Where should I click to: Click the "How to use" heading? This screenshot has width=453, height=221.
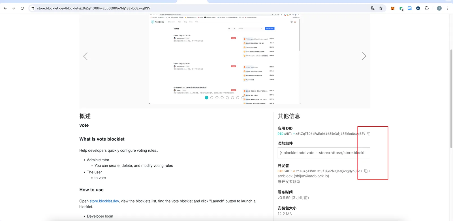[x=91, y=190]
